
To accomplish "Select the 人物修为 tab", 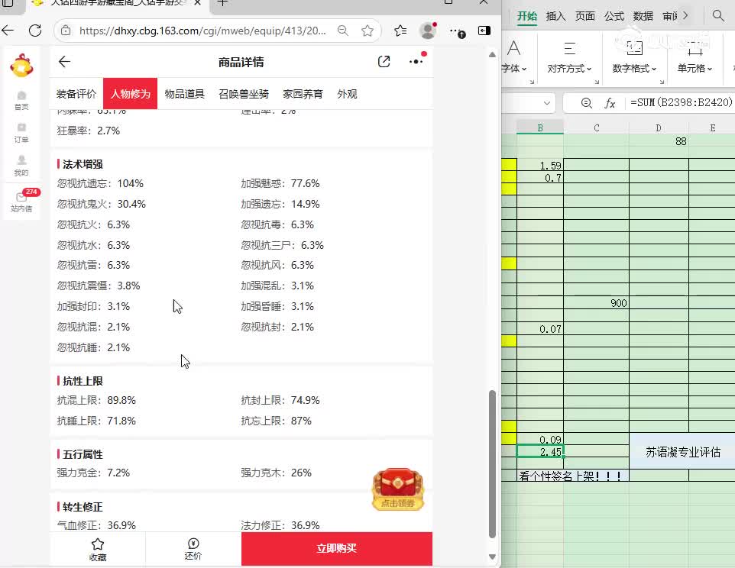I will 131,94.
